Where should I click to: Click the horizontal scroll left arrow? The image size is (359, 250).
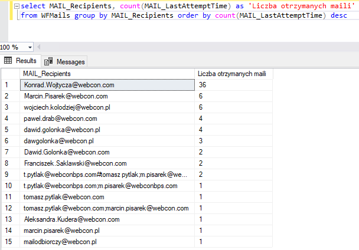(x=39, y=47)
